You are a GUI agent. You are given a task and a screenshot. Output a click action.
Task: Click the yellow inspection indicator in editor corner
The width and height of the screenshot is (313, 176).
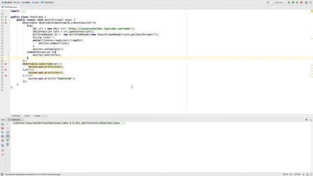312,11
